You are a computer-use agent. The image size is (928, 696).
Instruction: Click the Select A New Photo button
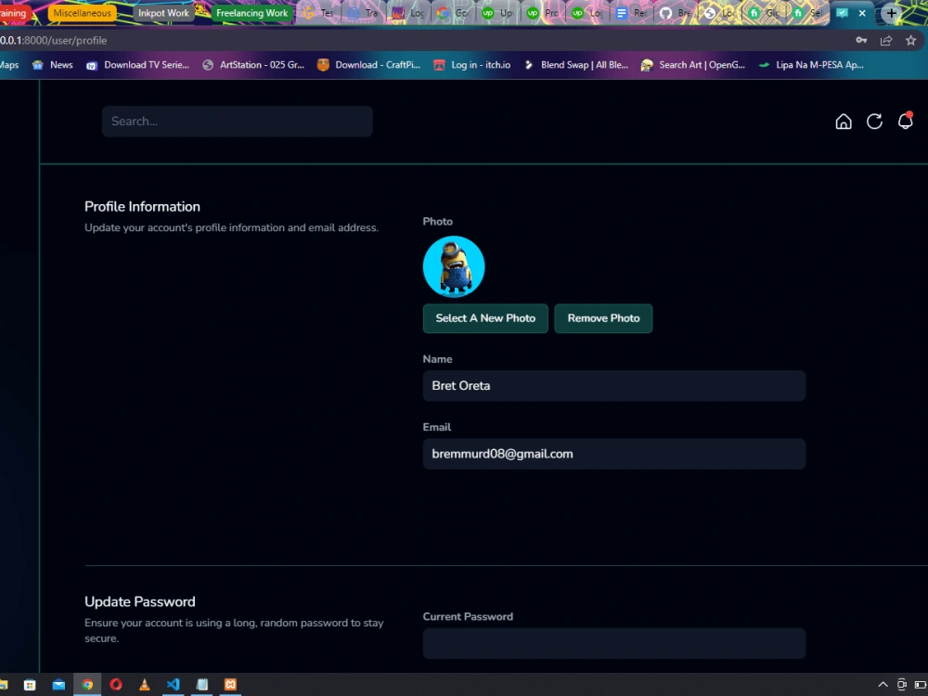point(485,318)
